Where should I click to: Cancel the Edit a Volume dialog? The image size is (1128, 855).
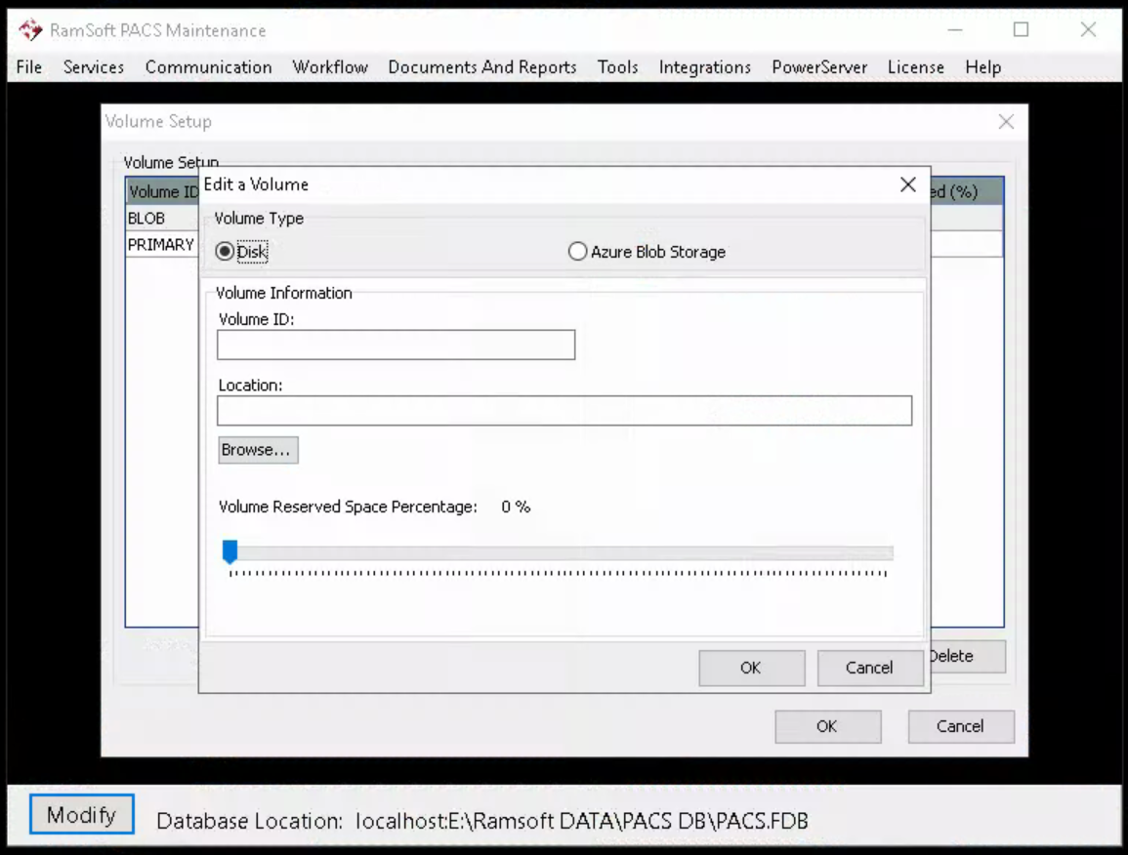pos(869,668)
